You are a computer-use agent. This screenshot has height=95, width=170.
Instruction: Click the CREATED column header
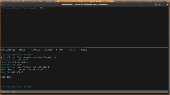tap(48, 50)
